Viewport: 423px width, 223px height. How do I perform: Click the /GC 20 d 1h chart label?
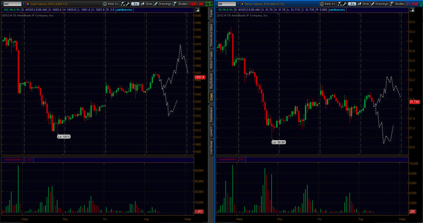(11, 10)
